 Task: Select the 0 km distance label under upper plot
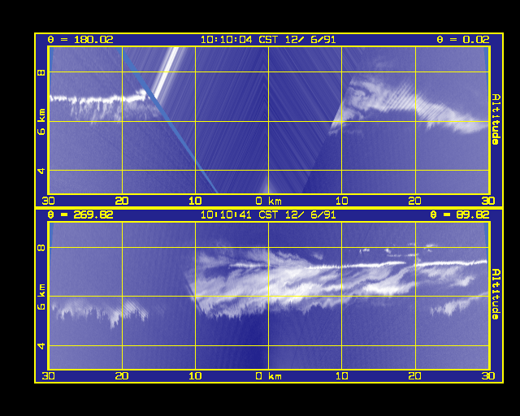pos(269,201)
